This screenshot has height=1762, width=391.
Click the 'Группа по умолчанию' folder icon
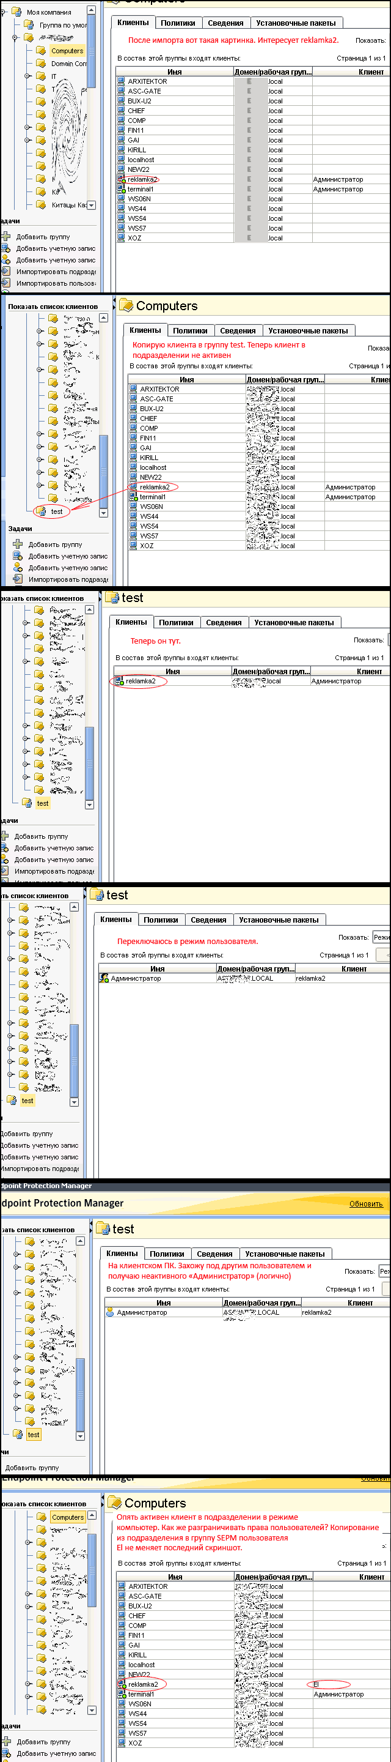[x=29, y=24]
